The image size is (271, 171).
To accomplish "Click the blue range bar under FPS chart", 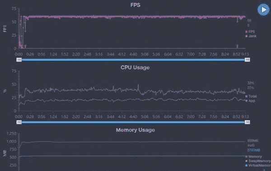I will tap(133, 60).
